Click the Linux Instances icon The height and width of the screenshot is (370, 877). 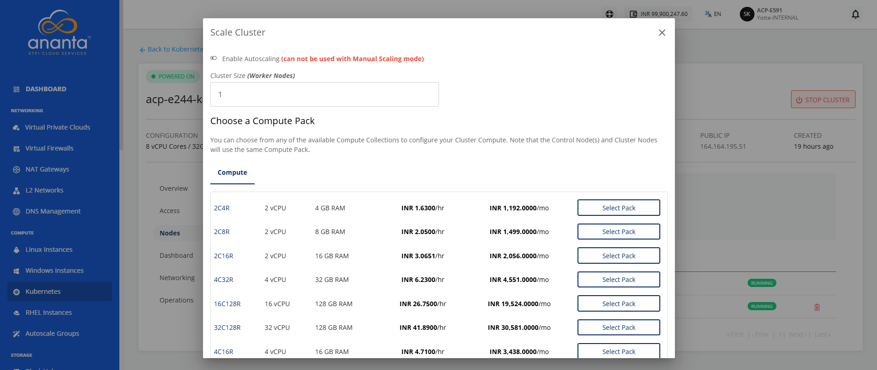[16, 250]
